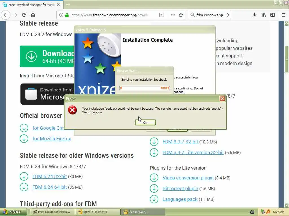Bookmark this page with the star icon
Image resolution: width=289 pixels, height=216 pixels.
point(181,15)
